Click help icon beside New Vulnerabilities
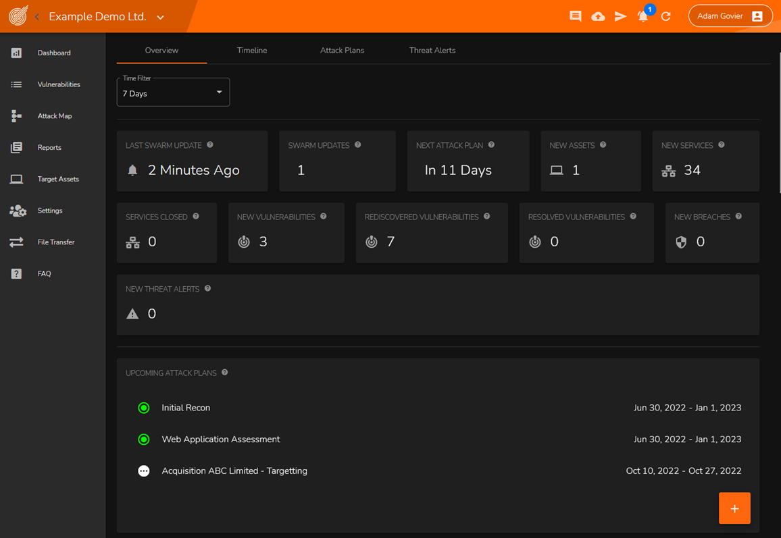781x538 pixels. 323,217
